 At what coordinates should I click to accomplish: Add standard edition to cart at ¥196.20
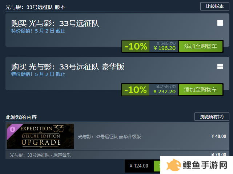pyautogui.click(x=200, y=46)
